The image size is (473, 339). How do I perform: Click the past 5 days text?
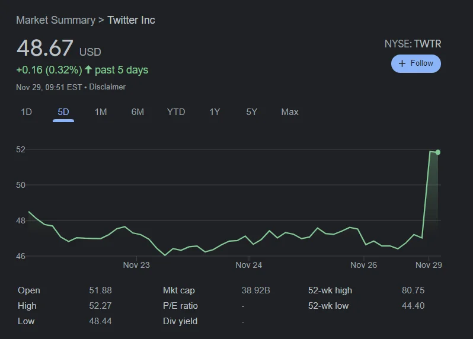pyautogui.click(x=122, y=70)
